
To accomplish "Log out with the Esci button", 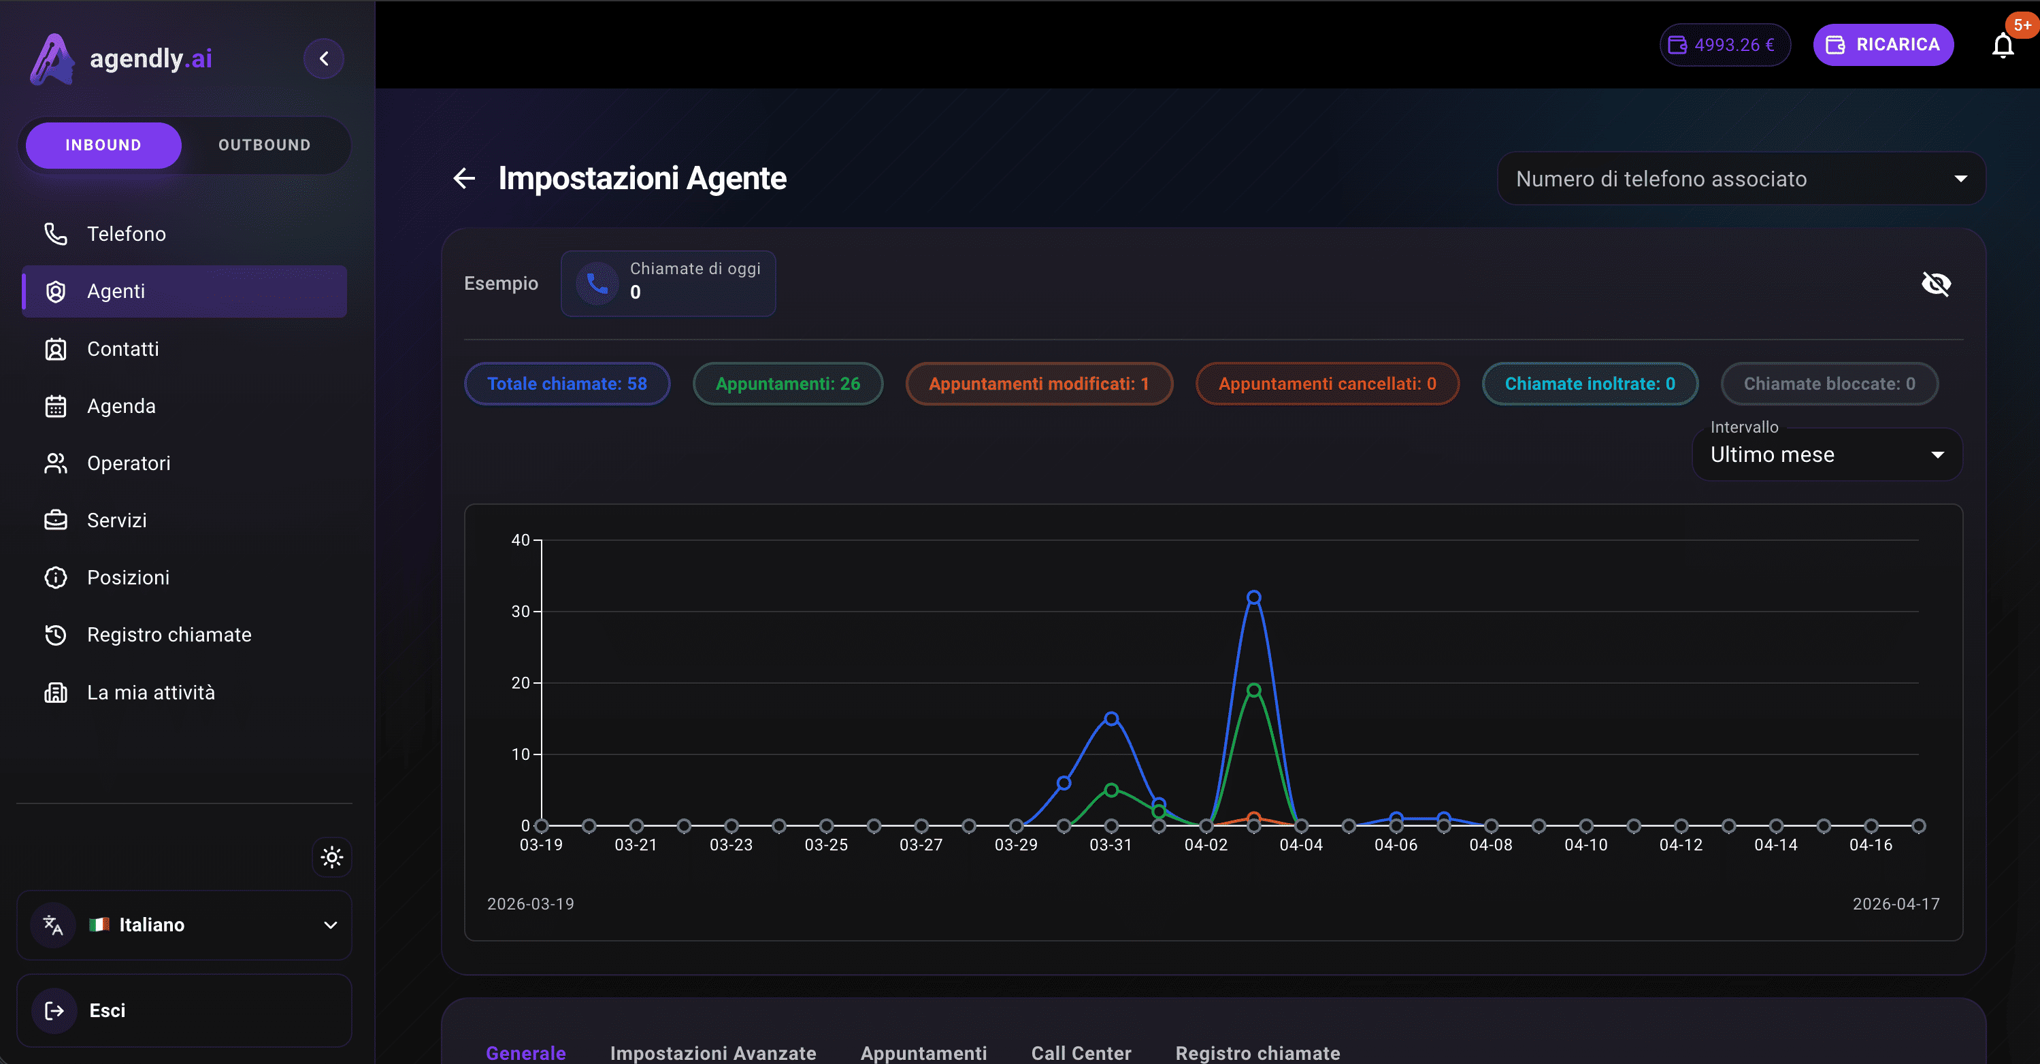I will 184,1010.
